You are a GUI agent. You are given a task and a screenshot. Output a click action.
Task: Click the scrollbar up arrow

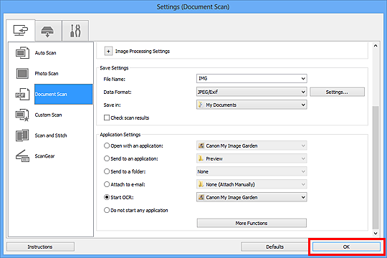(x=376, y=46)
